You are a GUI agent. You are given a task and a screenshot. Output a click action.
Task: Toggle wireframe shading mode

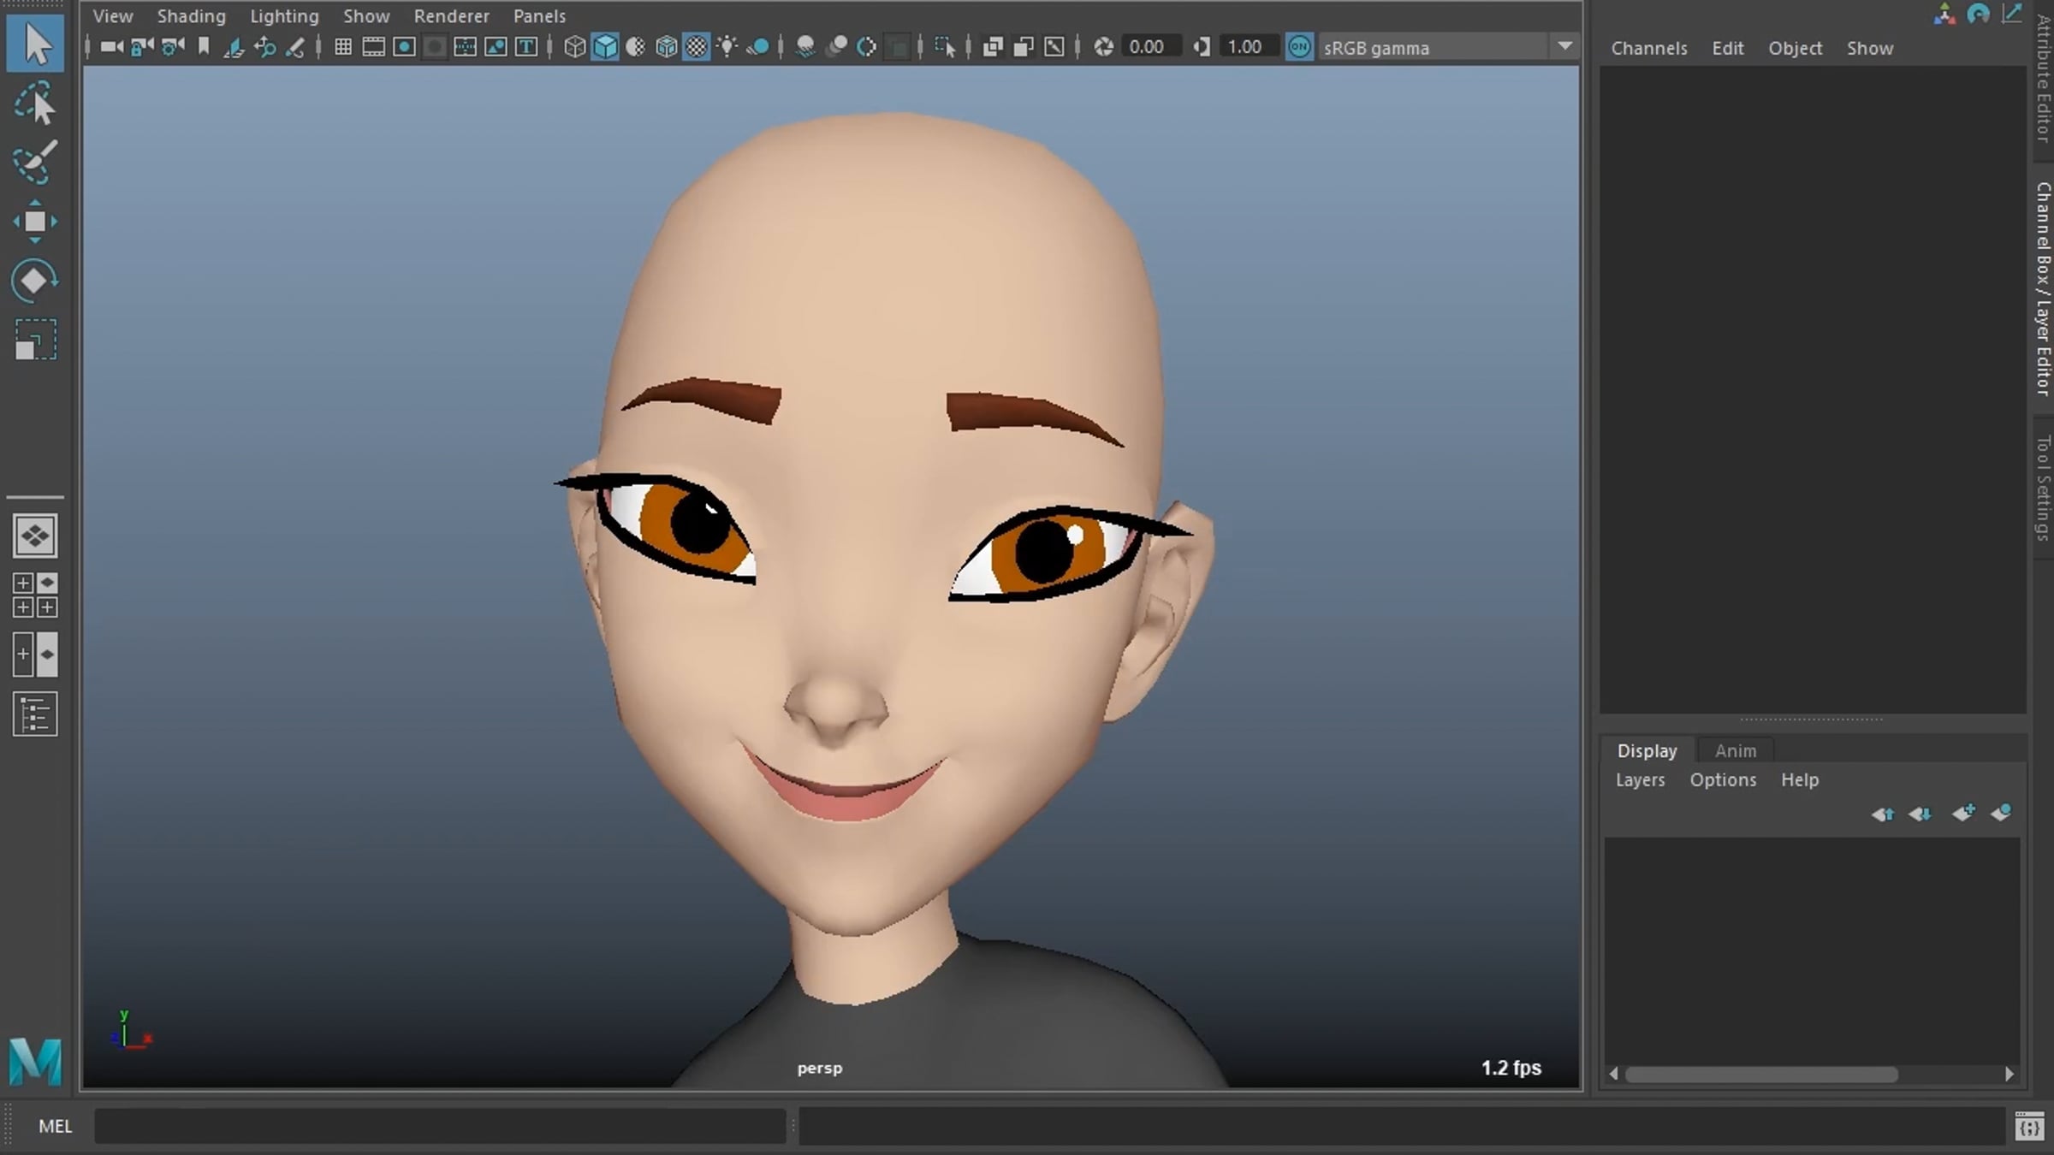click(x=574, y=47)
